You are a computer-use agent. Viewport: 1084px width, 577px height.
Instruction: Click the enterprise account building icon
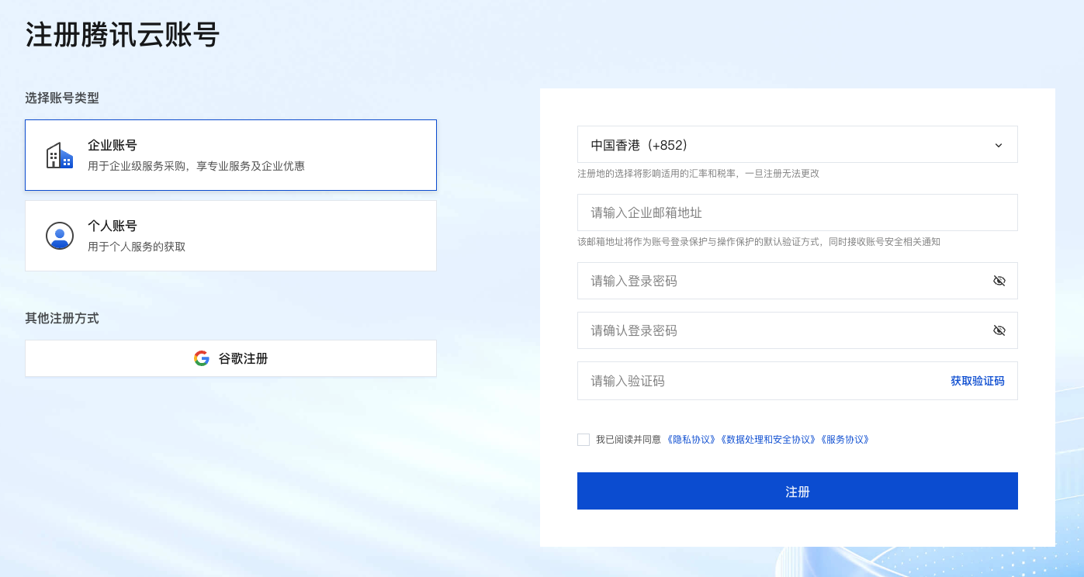point(60,155)
